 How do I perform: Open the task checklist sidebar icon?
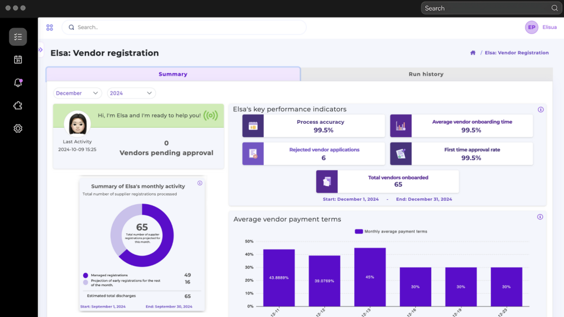18,37
